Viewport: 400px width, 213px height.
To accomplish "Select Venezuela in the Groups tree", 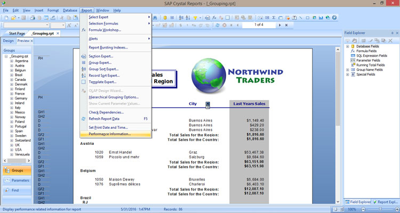I will click(x=22, y=154).
